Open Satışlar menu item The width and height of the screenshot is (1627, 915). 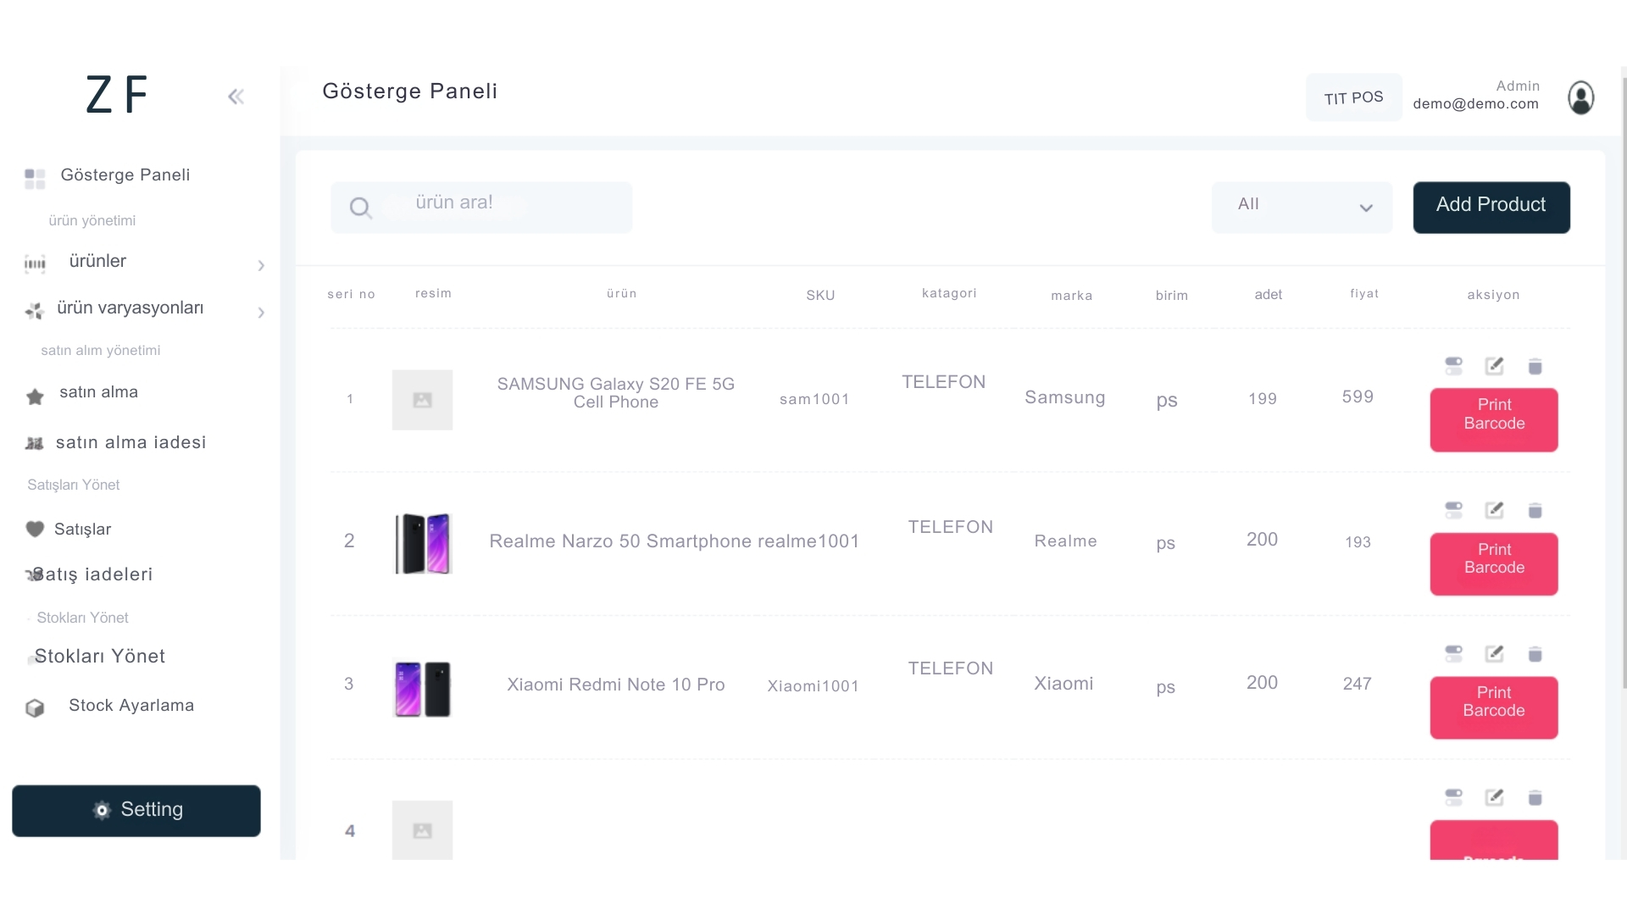coord(82,530)
